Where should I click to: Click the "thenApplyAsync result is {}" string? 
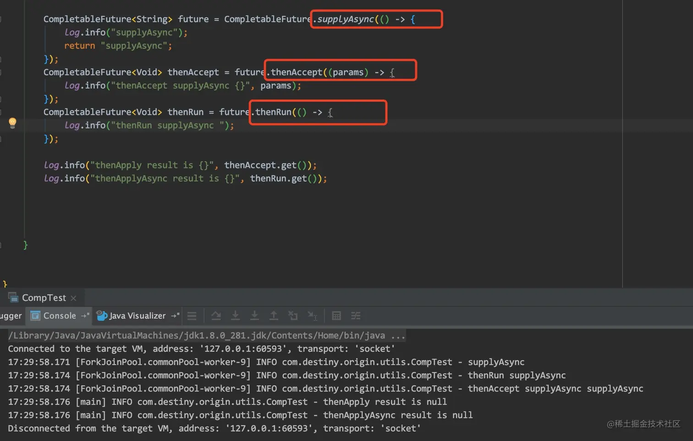coord(165,179)
